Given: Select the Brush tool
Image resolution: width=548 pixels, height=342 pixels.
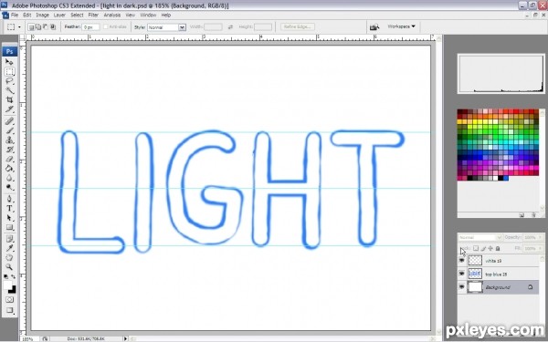Looking at the screenshot, I should (9, 130).
